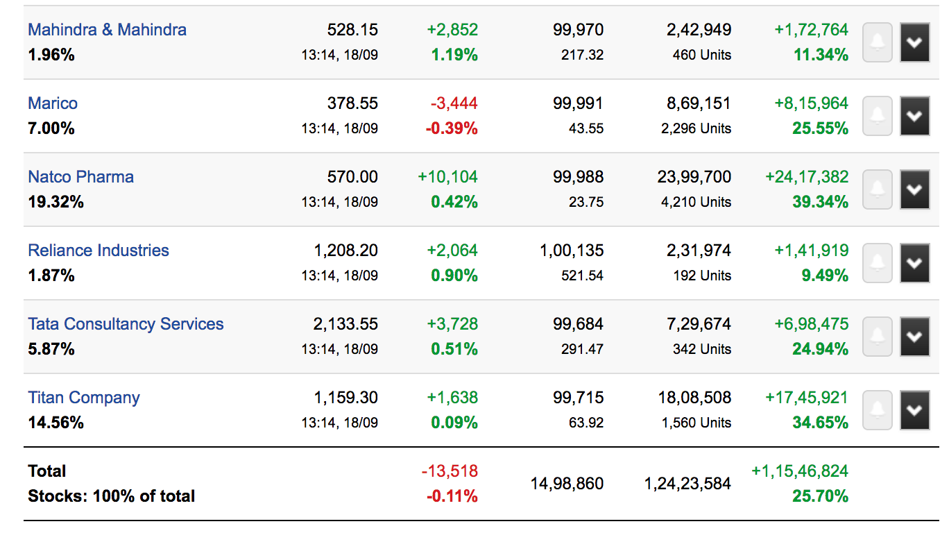Expand the Natco Pharma actions menu
The image size is (949, 533).
point(914,189)
